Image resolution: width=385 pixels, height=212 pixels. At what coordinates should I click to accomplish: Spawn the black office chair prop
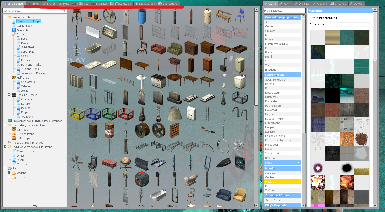93,163
